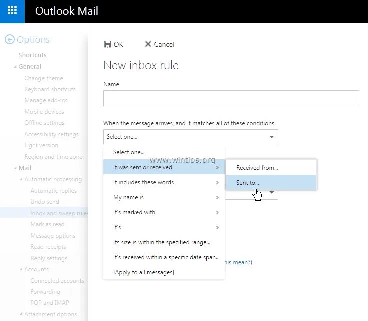Open Read receipts settings
368x321 pixels.
pos(48,247)
